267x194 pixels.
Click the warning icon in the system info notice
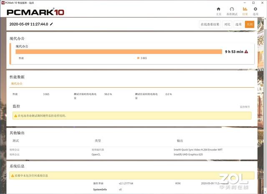(x=13, y=176)
